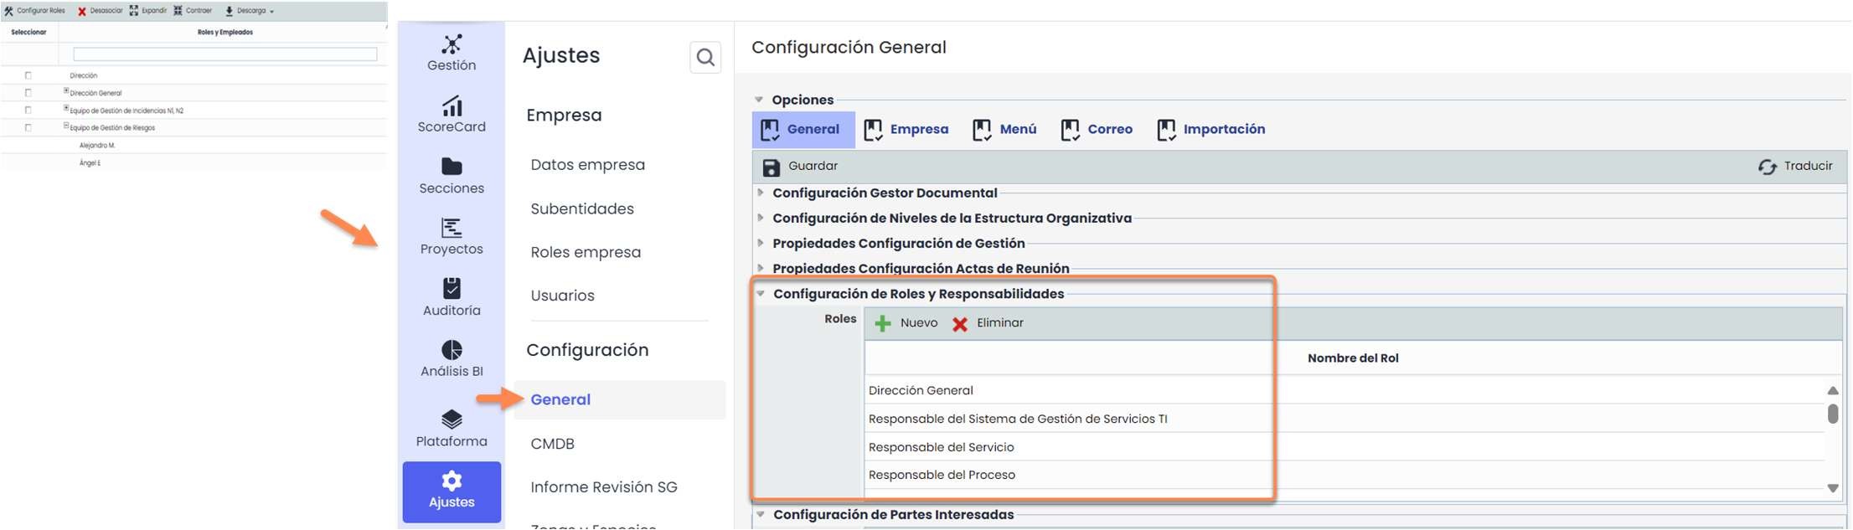This screenshot has height=530, width=1853.
Task: Click the search magnifier in Ajustes
Action: 705,57
